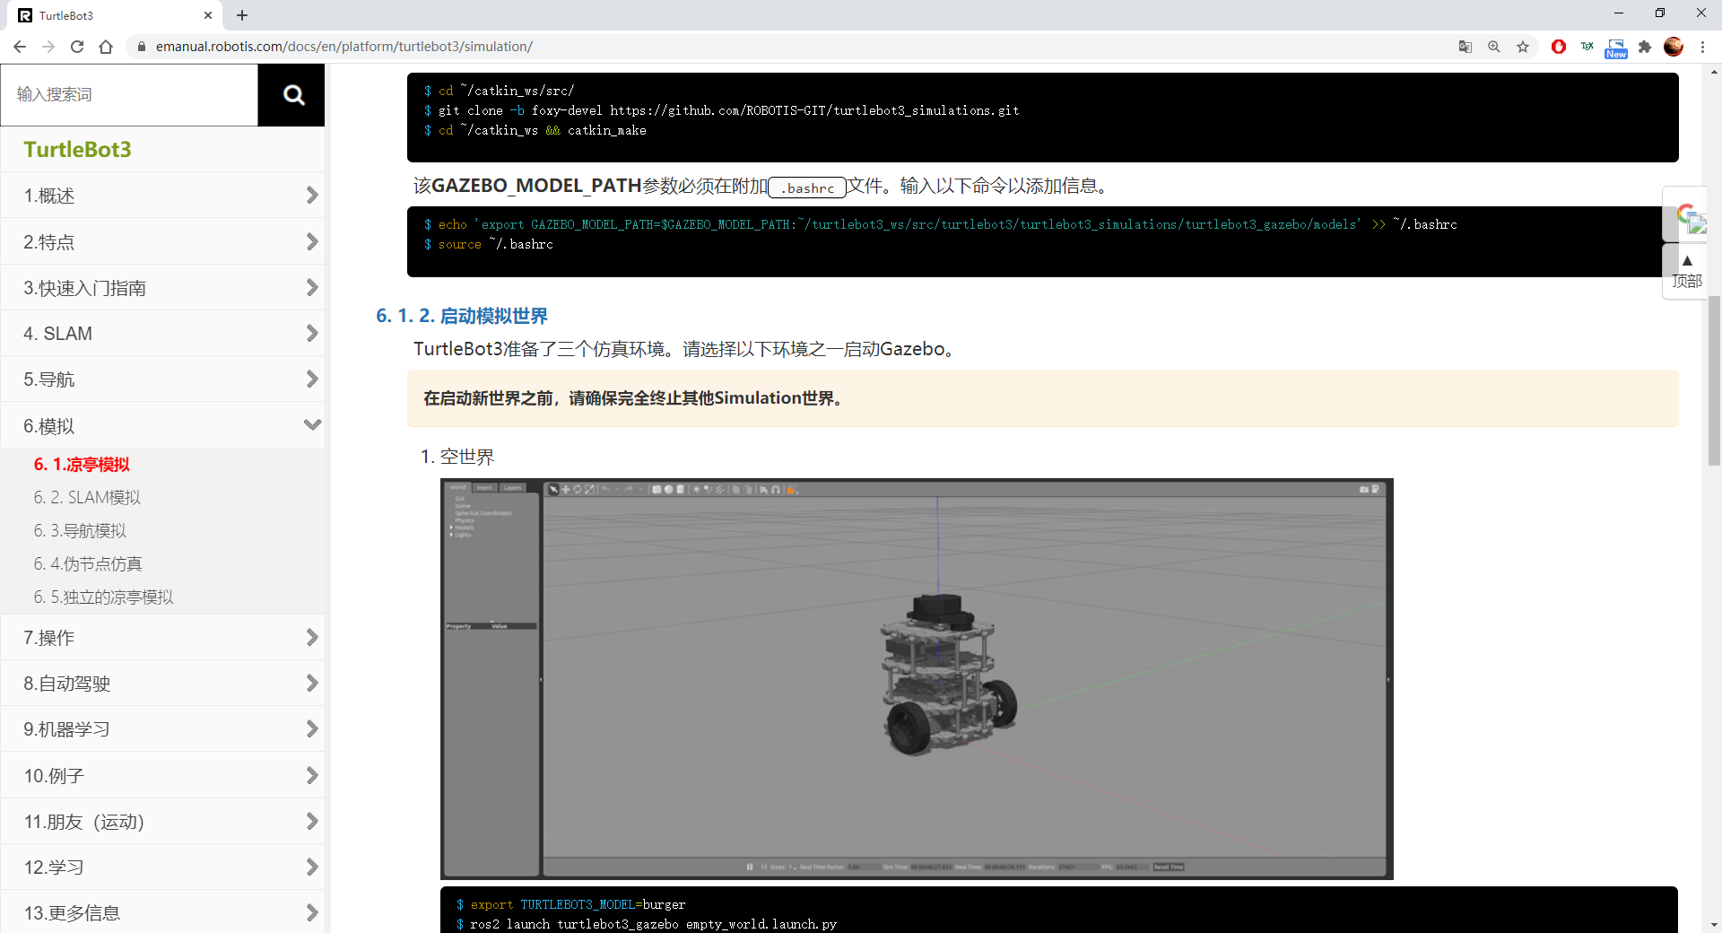
Task: Click the translate page icon
Action: (1465, 47)
